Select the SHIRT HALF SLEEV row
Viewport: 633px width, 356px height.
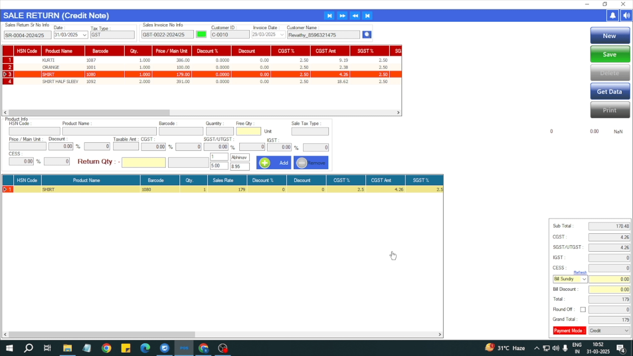coord(60,81)
